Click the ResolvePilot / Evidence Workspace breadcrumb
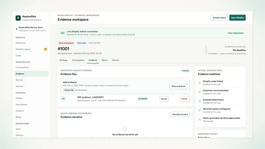 [x=79, y=15]
